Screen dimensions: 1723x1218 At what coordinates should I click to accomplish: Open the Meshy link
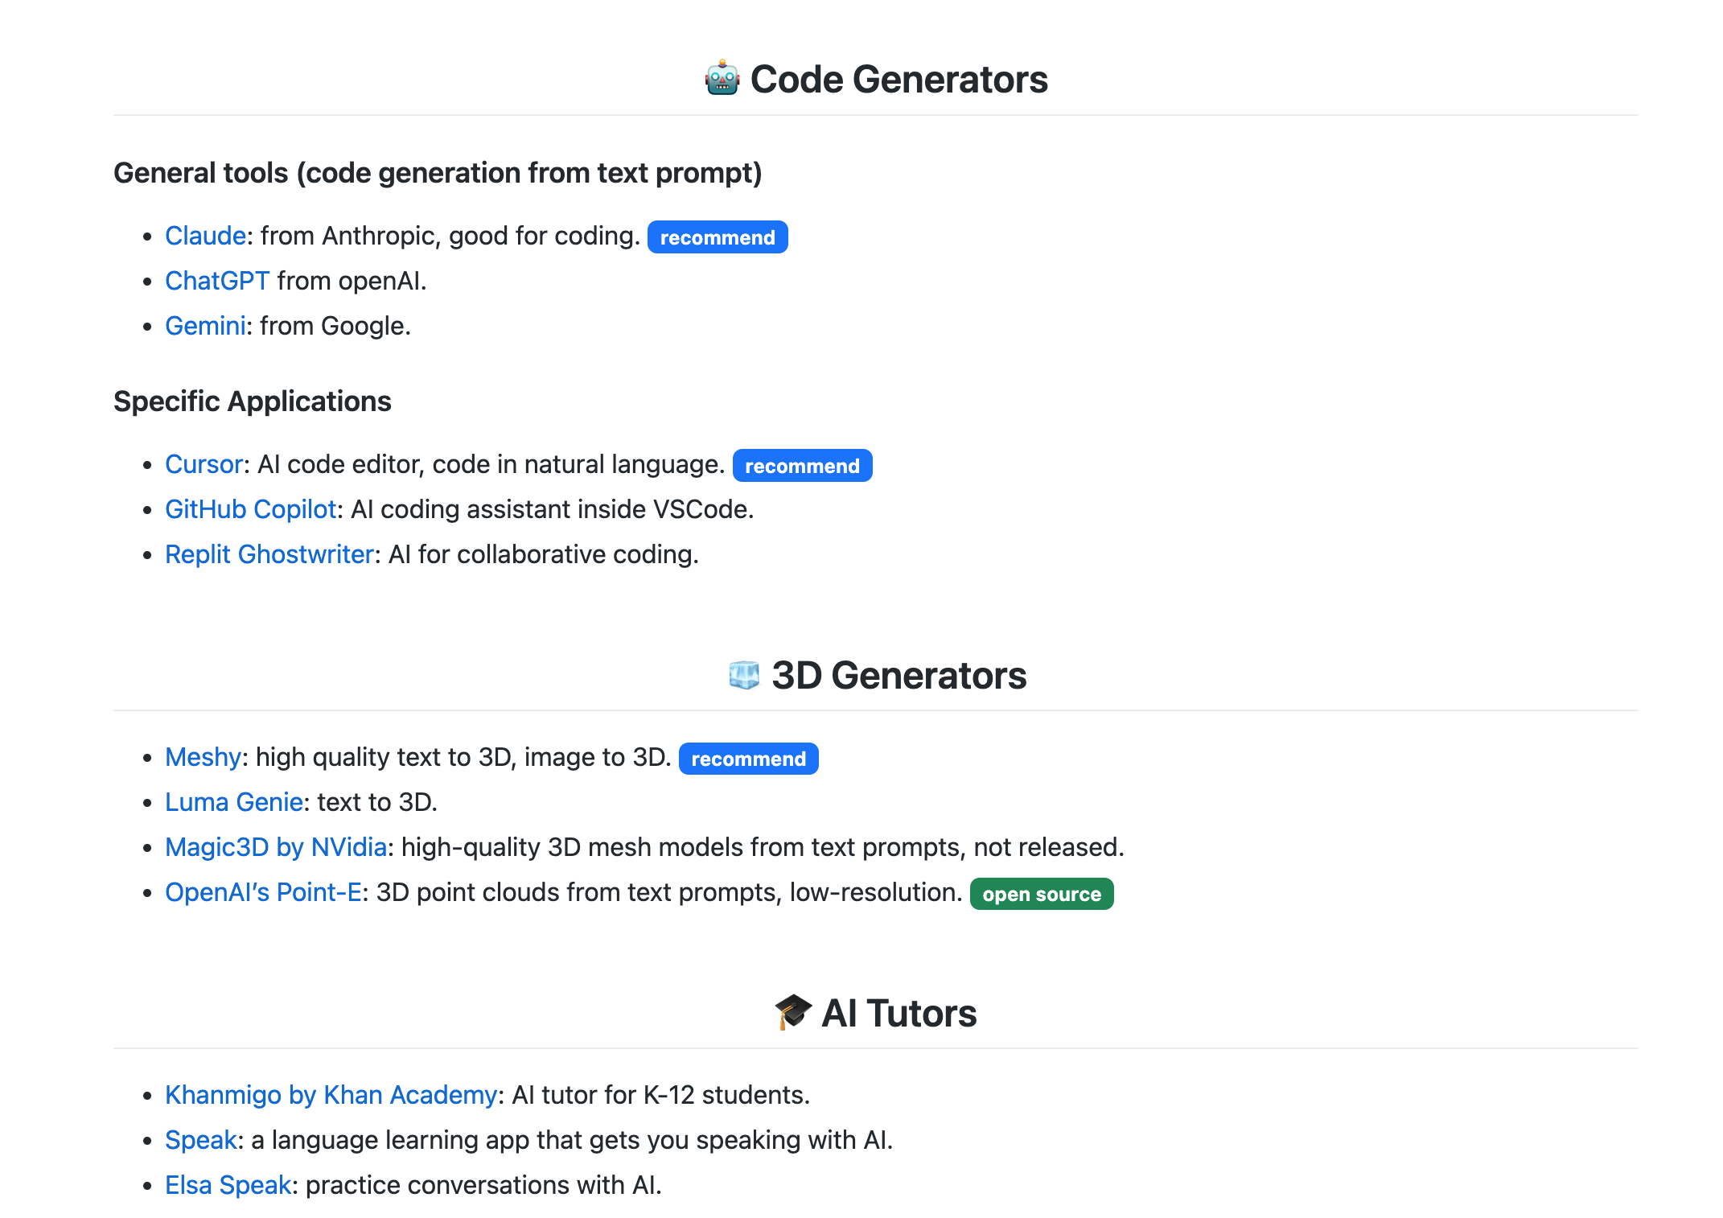[x=203, y=757]
